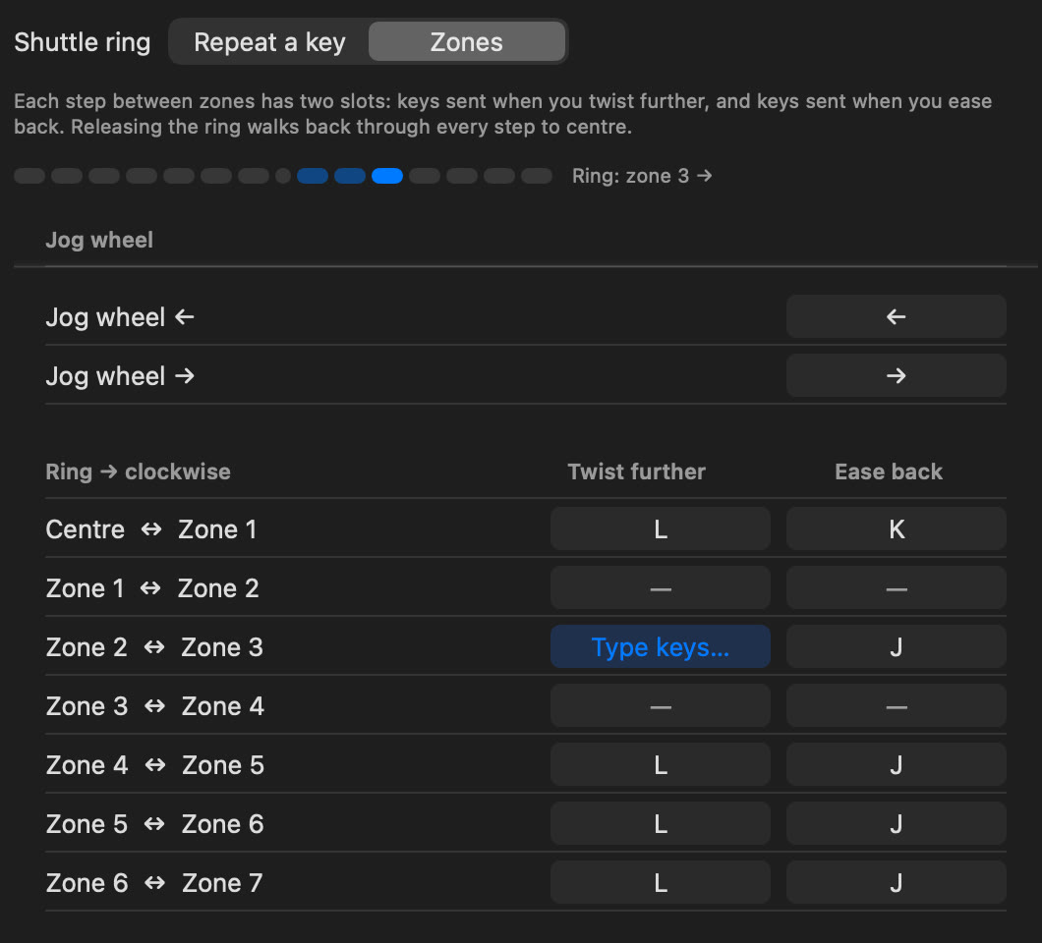Click the 'Jog wheel' section header
Screen dimensions: 1042x943
[x=99, y=240]
